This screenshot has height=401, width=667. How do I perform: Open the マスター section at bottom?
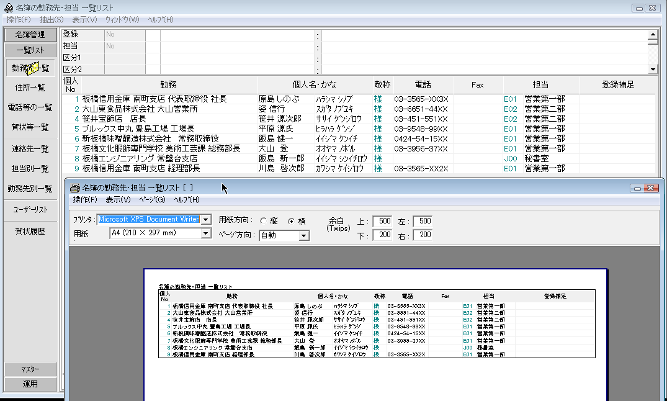(x=30, y=369)
